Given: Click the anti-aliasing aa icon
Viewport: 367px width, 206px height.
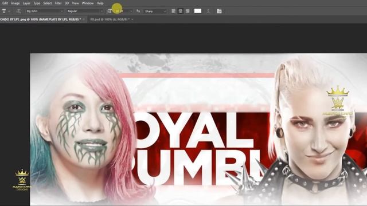Looking at the screenshot, I should coord(138,11).
